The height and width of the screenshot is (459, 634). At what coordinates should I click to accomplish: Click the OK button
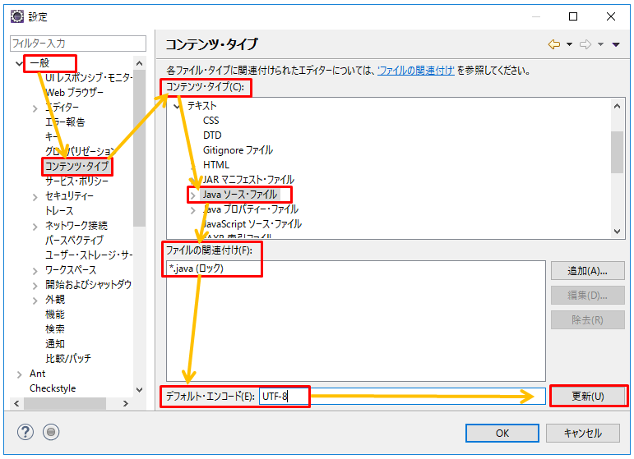coord(502,434)
